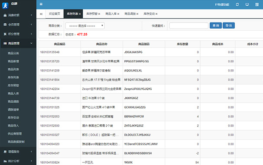Switch to the 商品调拨 tab

click(130, 14)
